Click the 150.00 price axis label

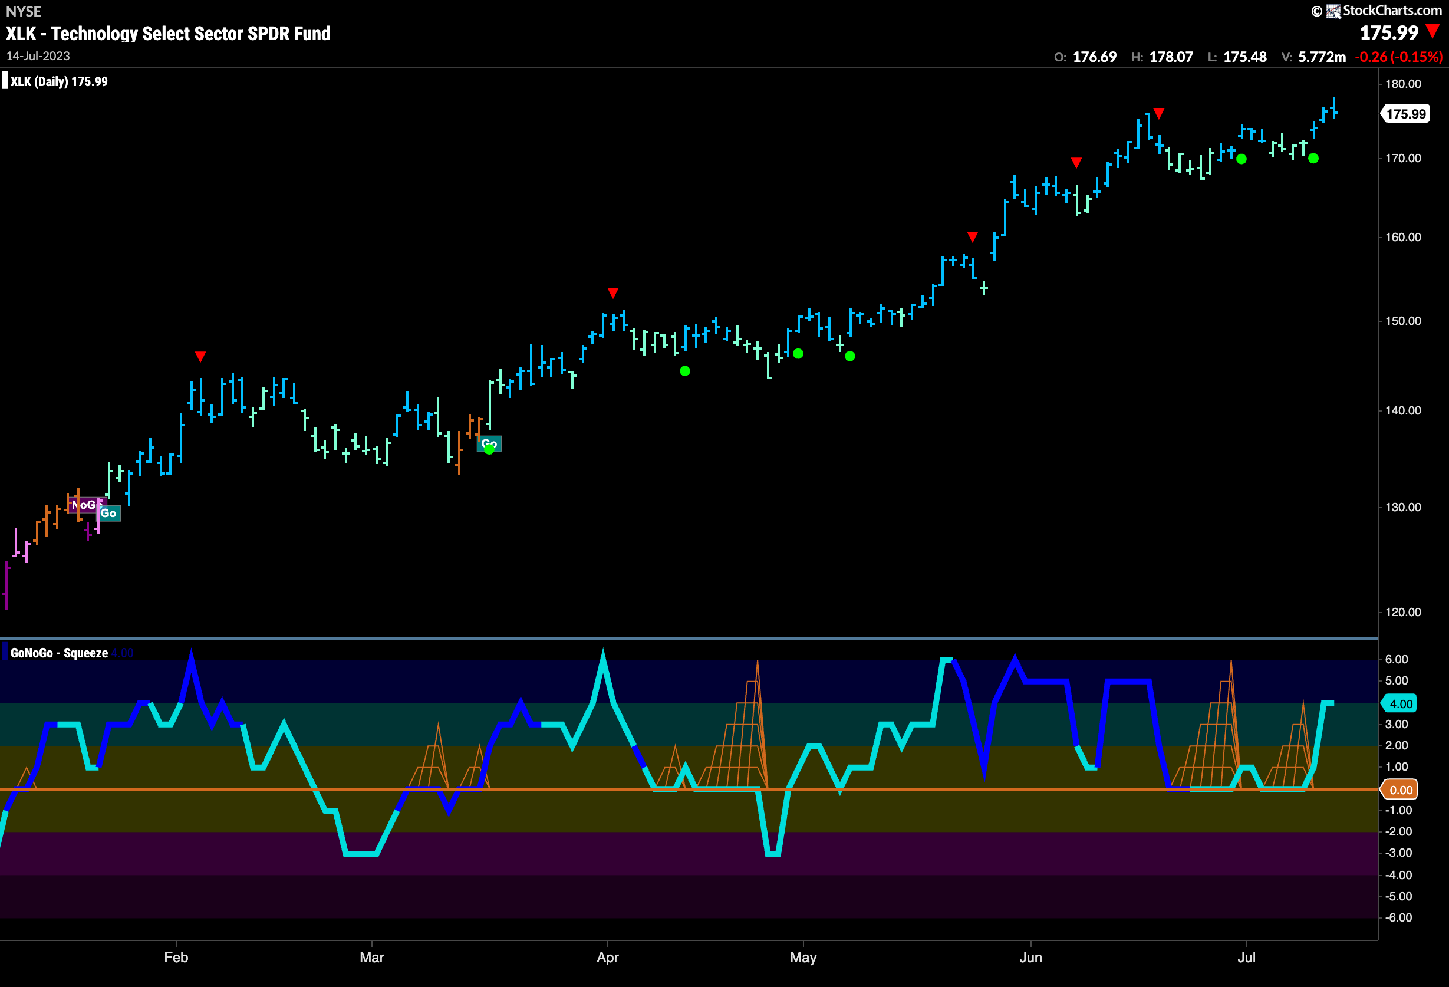[x=1403, y=321]
